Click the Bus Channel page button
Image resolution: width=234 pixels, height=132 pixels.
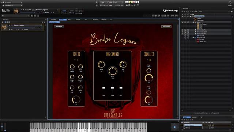166,26
